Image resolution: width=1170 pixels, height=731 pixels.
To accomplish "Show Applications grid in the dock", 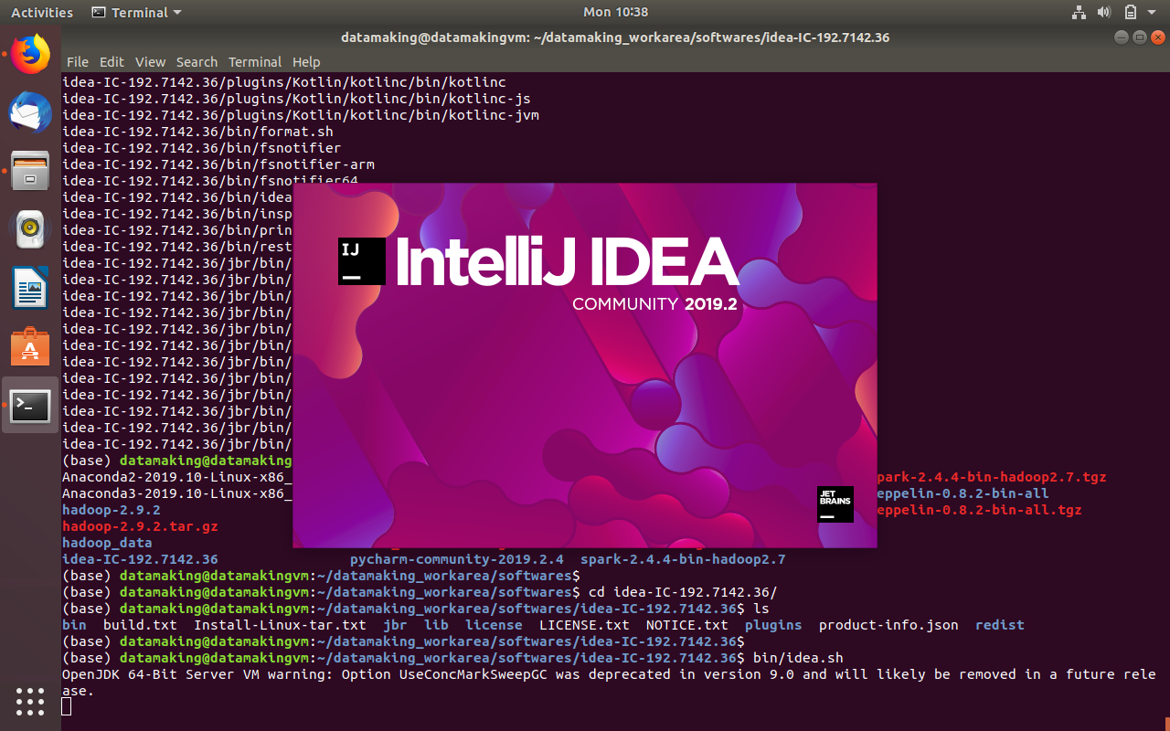I will click(x=30, y=701).
